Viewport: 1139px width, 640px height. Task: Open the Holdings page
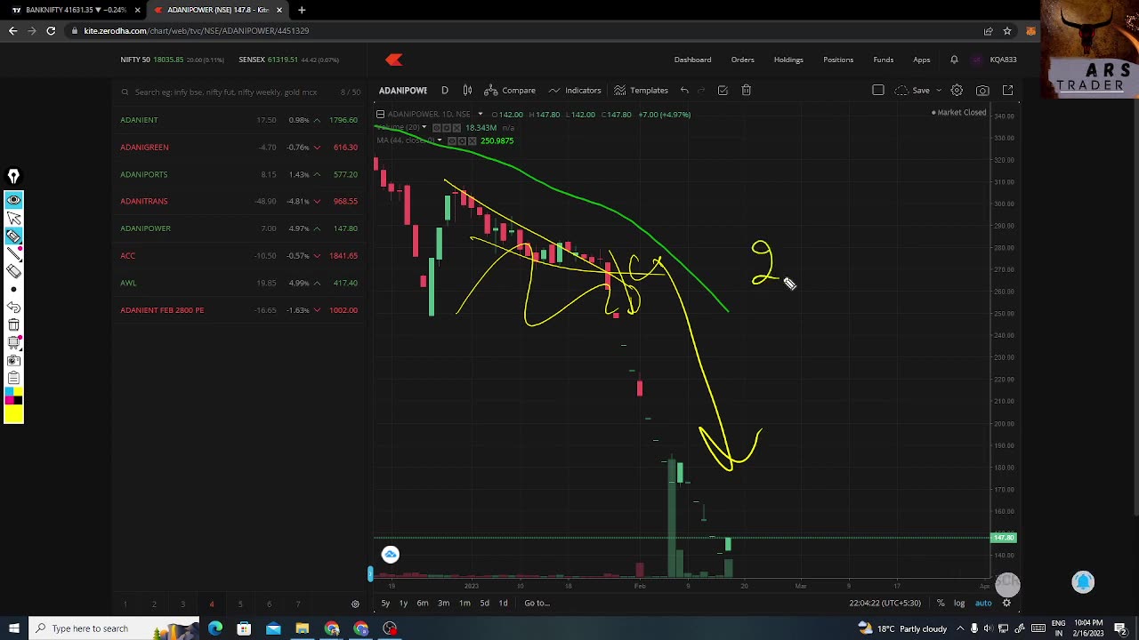coord(788,60)
